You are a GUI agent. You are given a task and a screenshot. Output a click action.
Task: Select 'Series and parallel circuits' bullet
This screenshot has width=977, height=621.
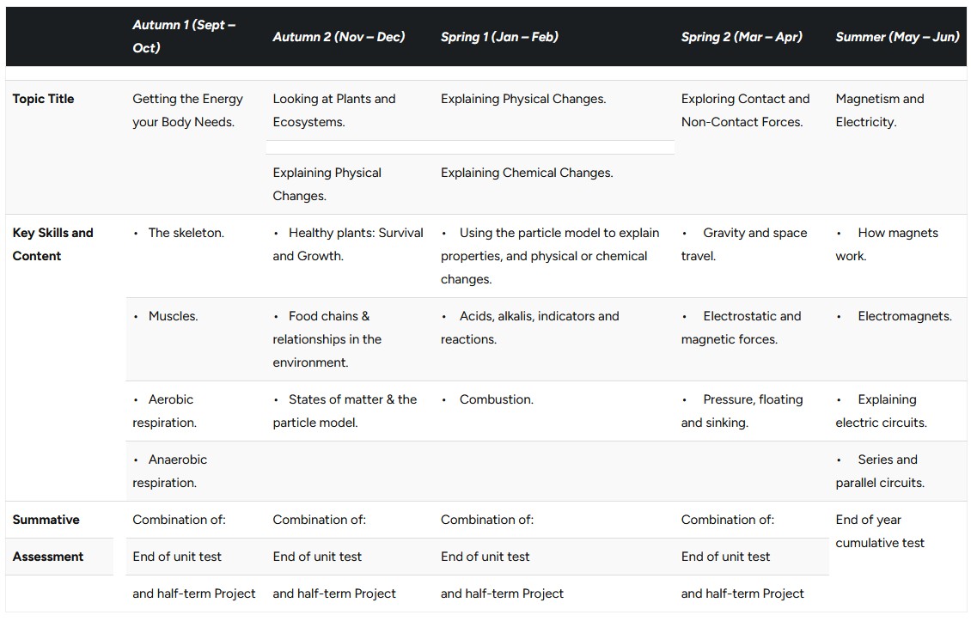tap(880, 471)
